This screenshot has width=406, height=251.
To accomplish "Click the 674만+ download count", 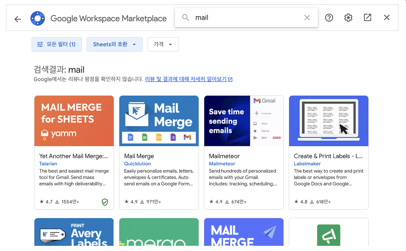I will (239, 202).
